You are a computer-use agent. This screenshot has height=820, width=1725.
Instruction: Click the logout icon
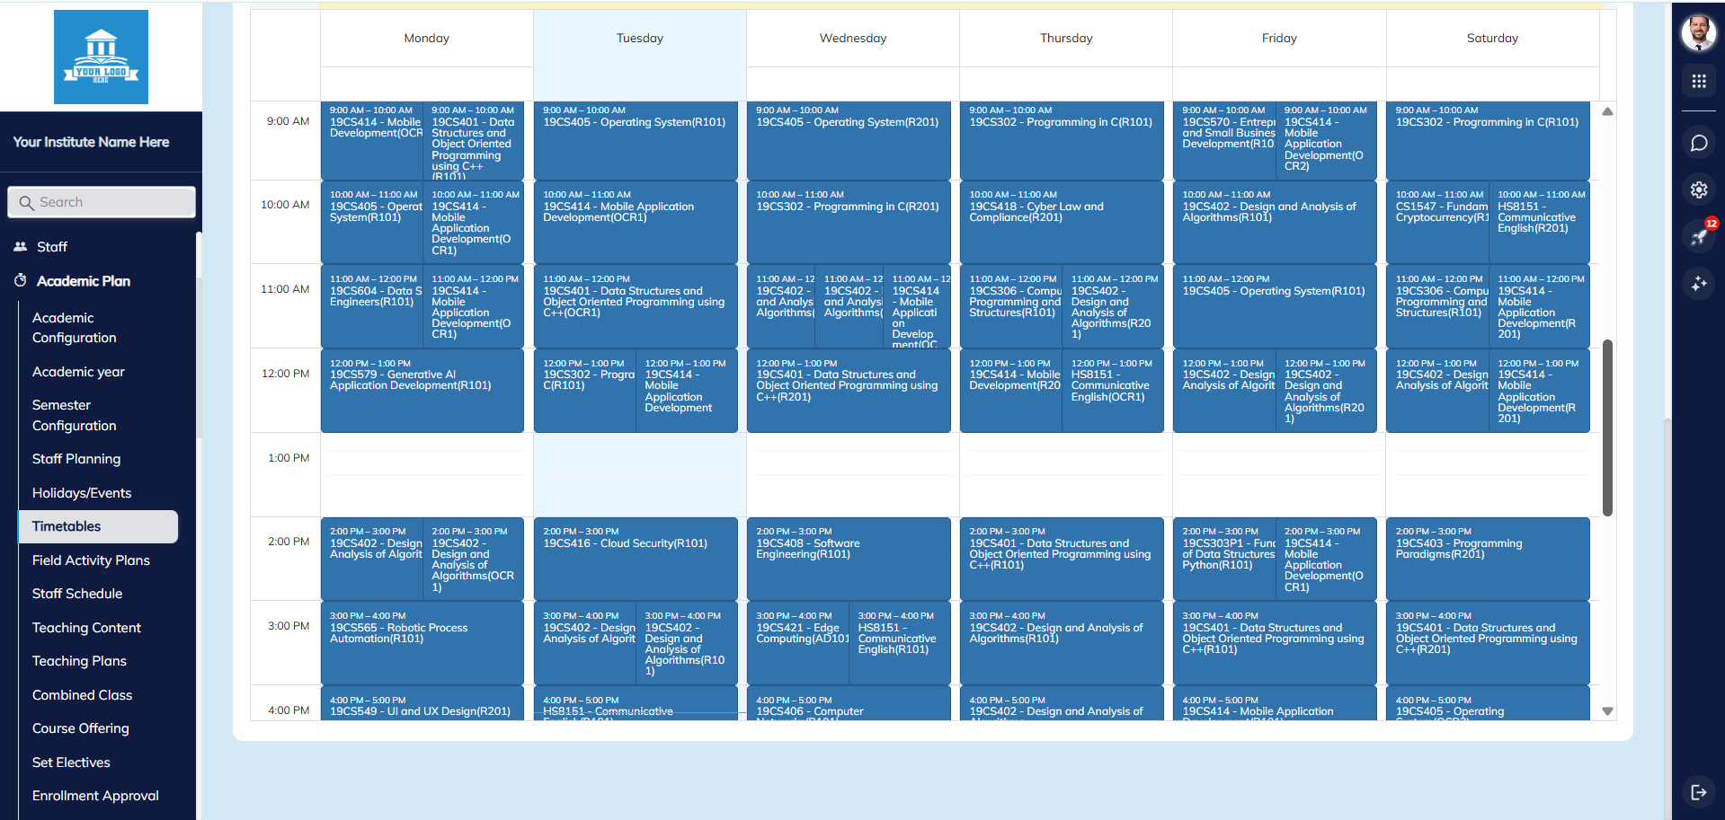[x=1698, y=791]
